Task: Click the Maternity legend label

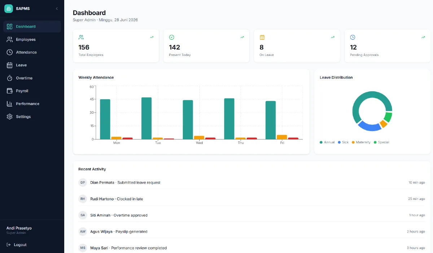Action: (x=363, y=142)
